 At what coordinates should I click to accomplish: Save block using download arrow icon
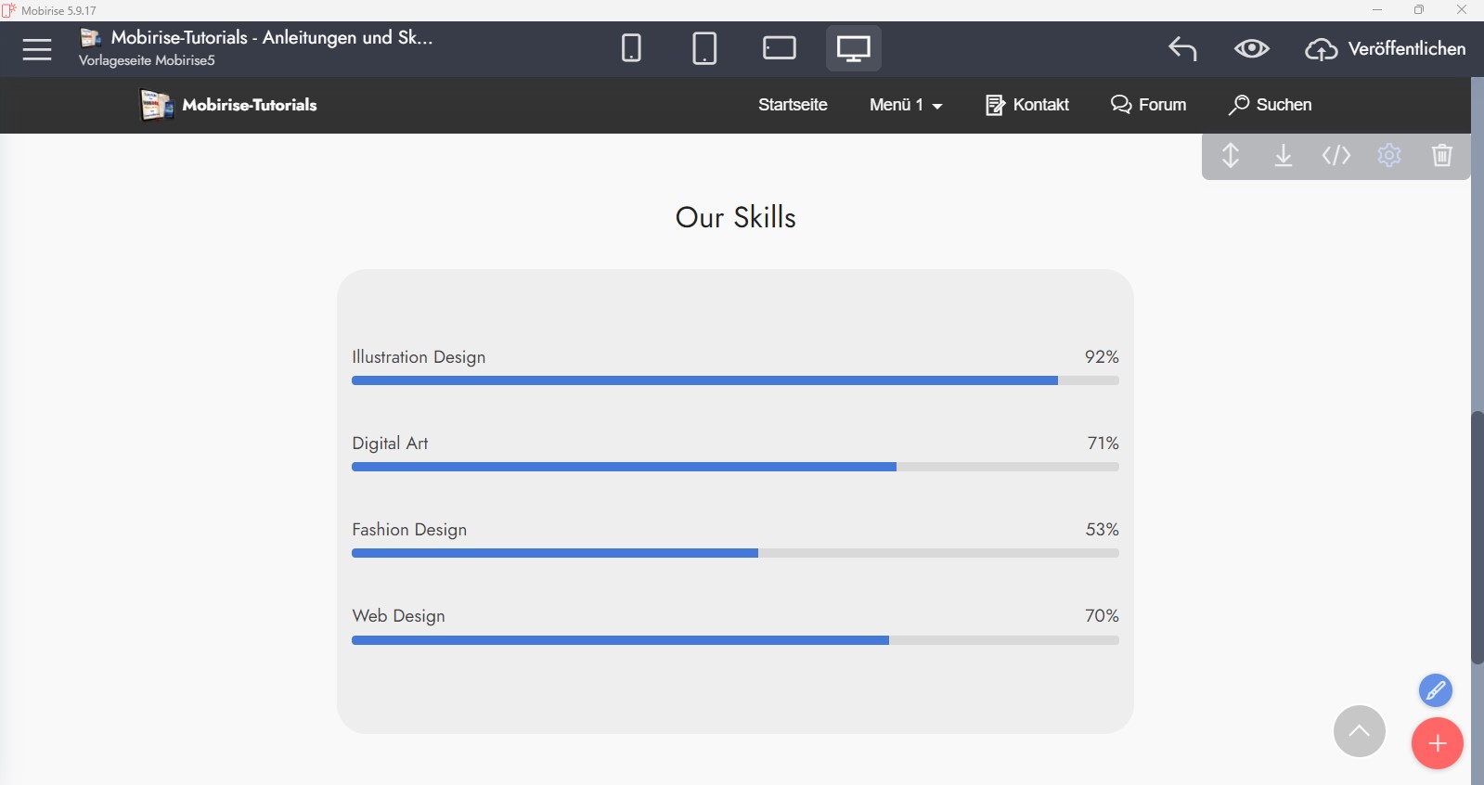click(x=1284, y=155)
